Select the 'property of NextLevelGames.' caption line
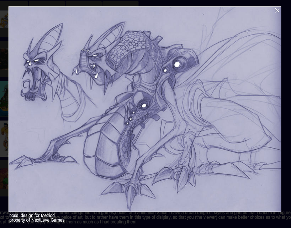 (37, 220)
